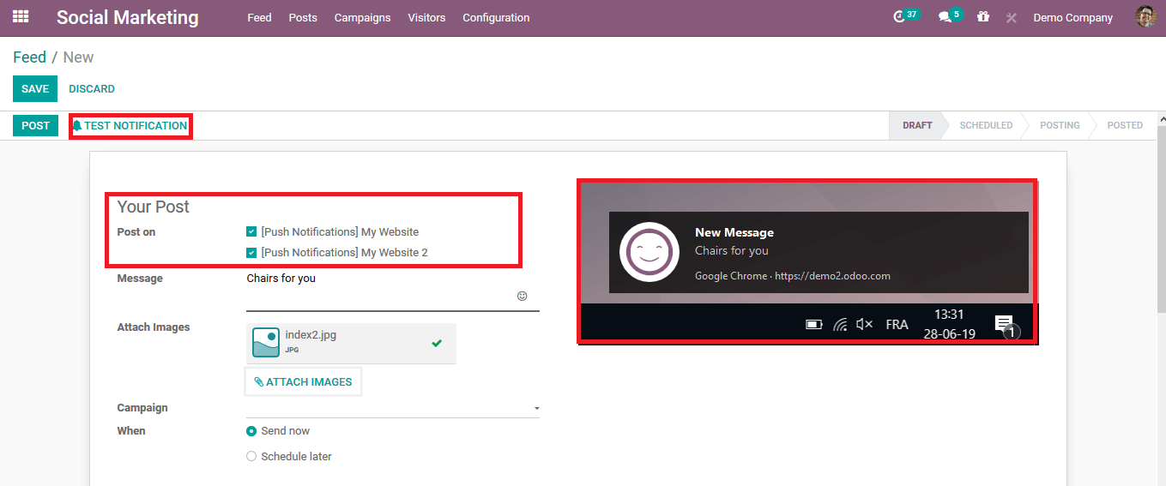The width and height of the screenshot is (1166, 486).
Task: Expand the Campaign dropdown
Action: pos(393,408)
